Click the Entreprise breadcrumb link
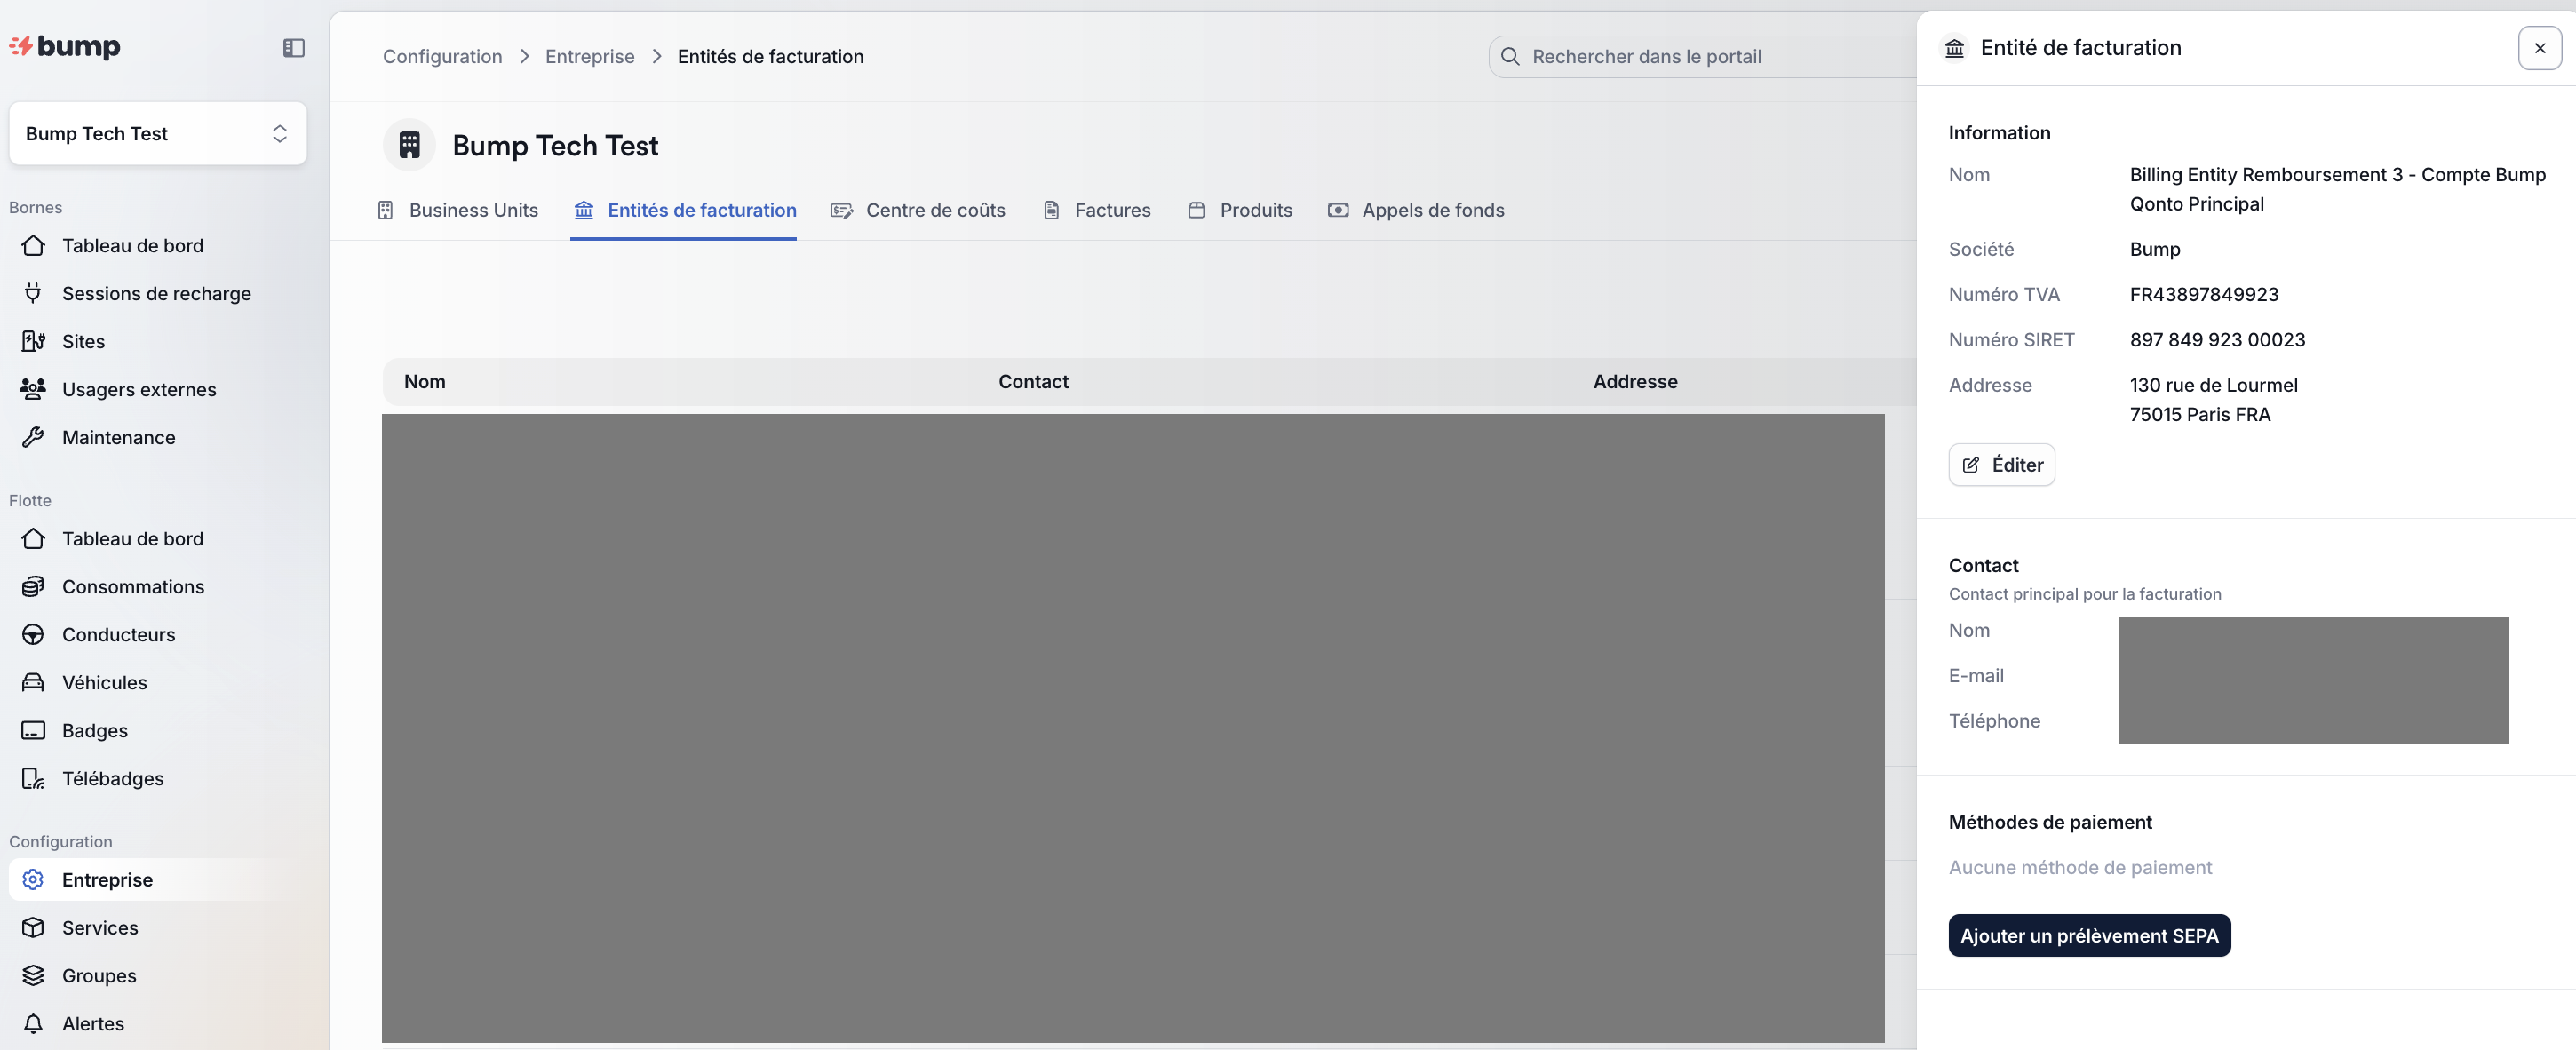Viewport: 2576px width, 1050px height. tap(589, 57)
